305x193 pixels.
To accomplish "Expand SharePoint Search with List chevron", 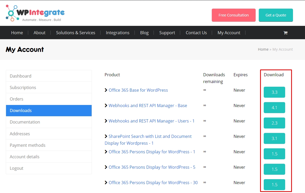I will tap(106, 136).
